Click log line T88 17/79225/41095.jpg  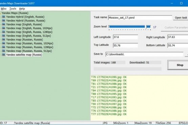click(x=109, y=94)
